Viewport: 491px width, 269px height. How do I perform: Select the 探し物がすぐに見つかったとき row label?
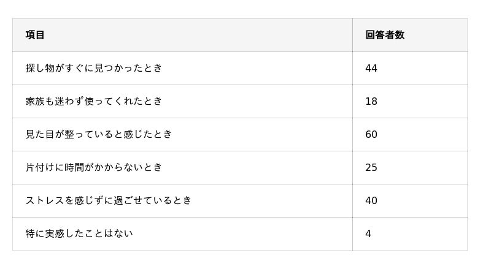[94, 68]
